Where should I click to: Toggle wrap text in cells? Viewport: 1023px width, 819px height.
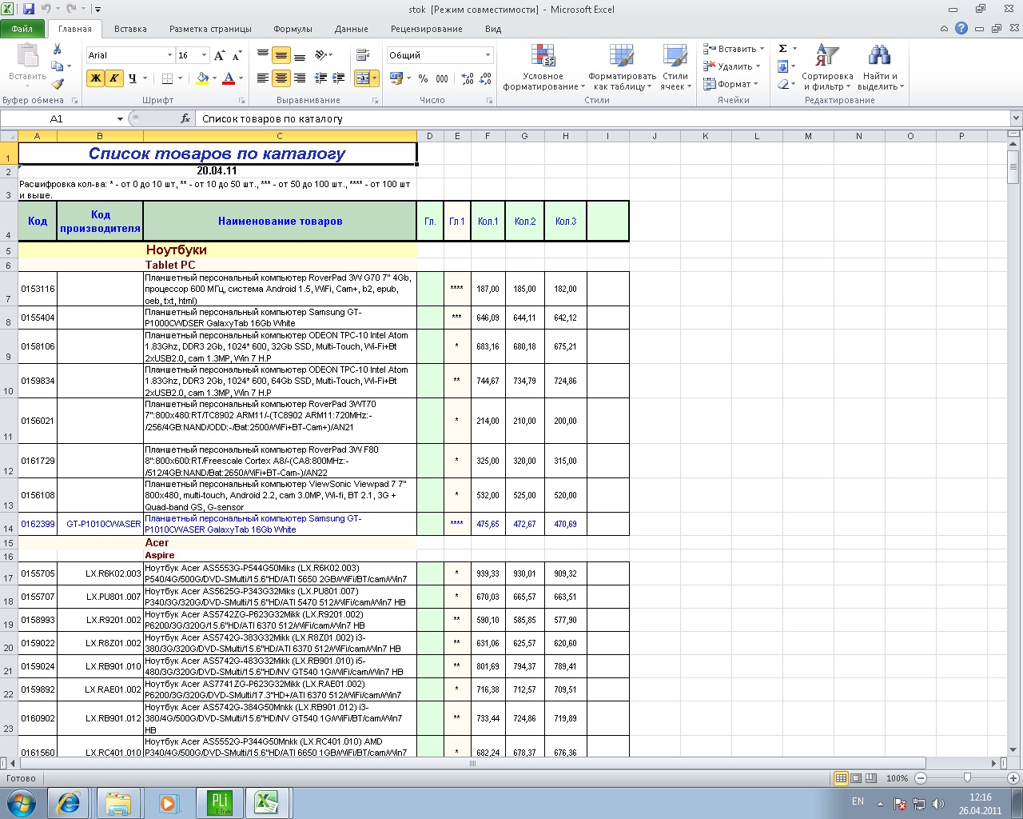pos(362,55)
